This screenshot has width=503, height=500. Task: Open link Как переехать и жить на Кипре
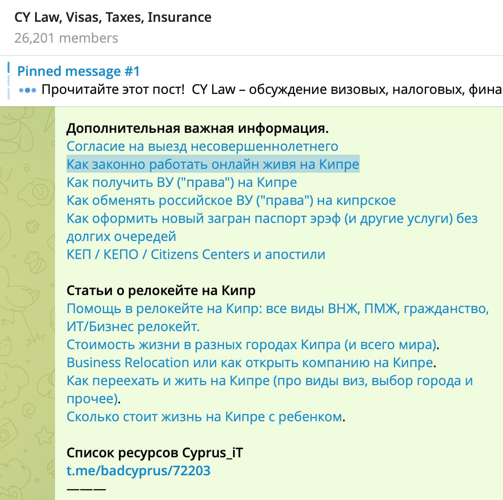[270, 389]
